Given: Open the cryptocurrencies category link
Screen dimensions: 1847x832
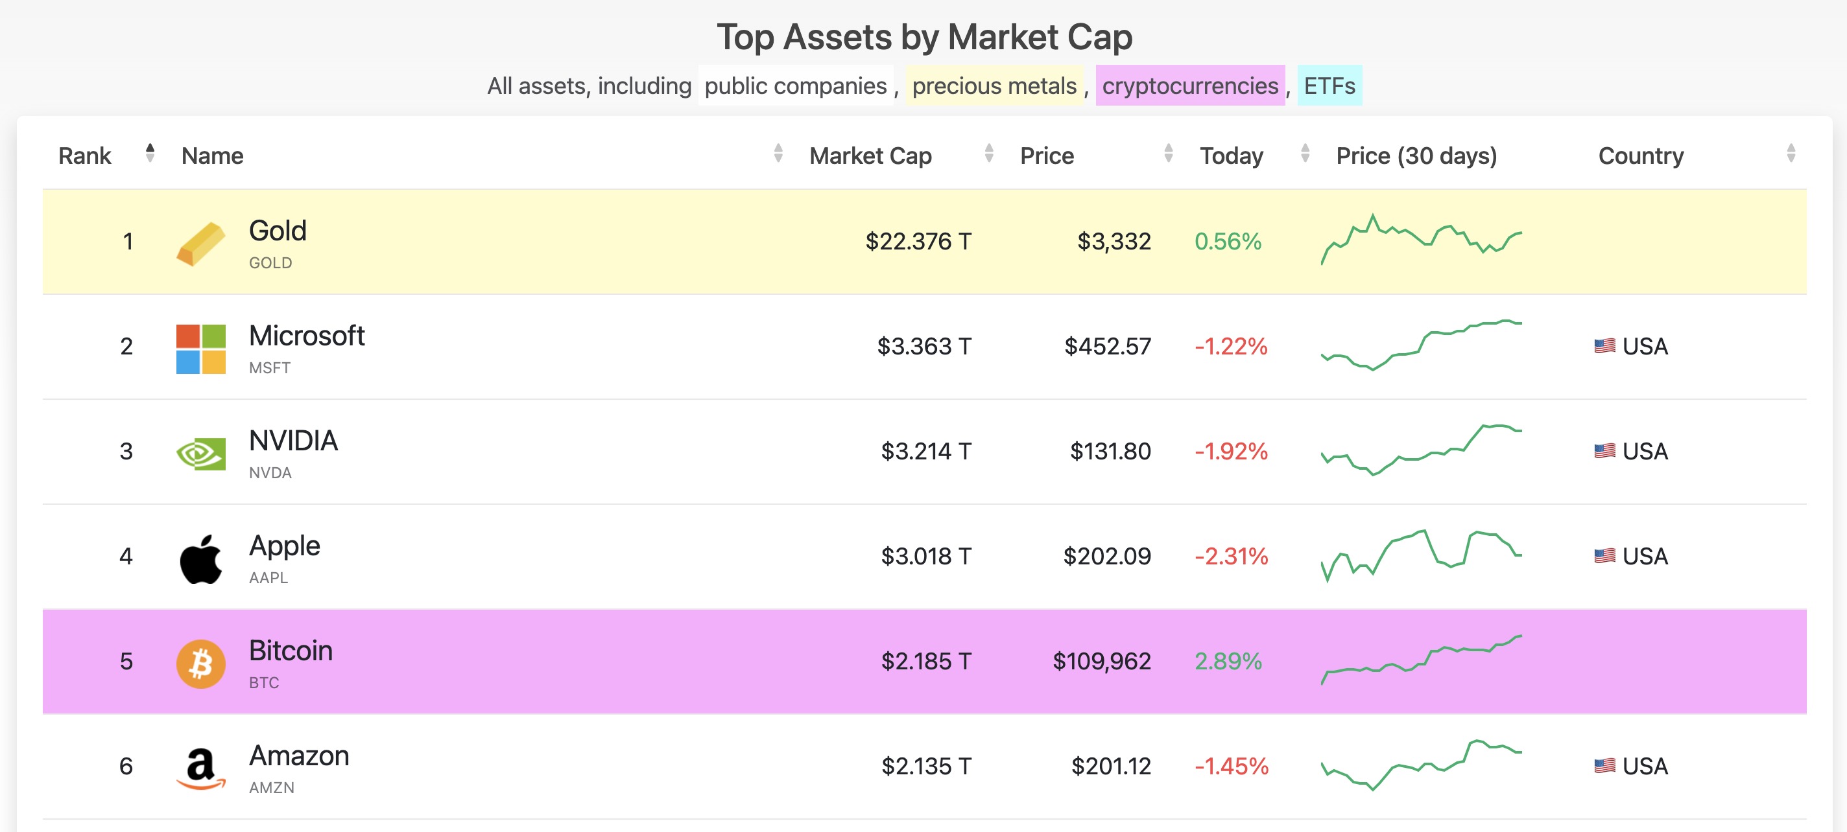Looking at the screenshot, I should [1189, 86].
